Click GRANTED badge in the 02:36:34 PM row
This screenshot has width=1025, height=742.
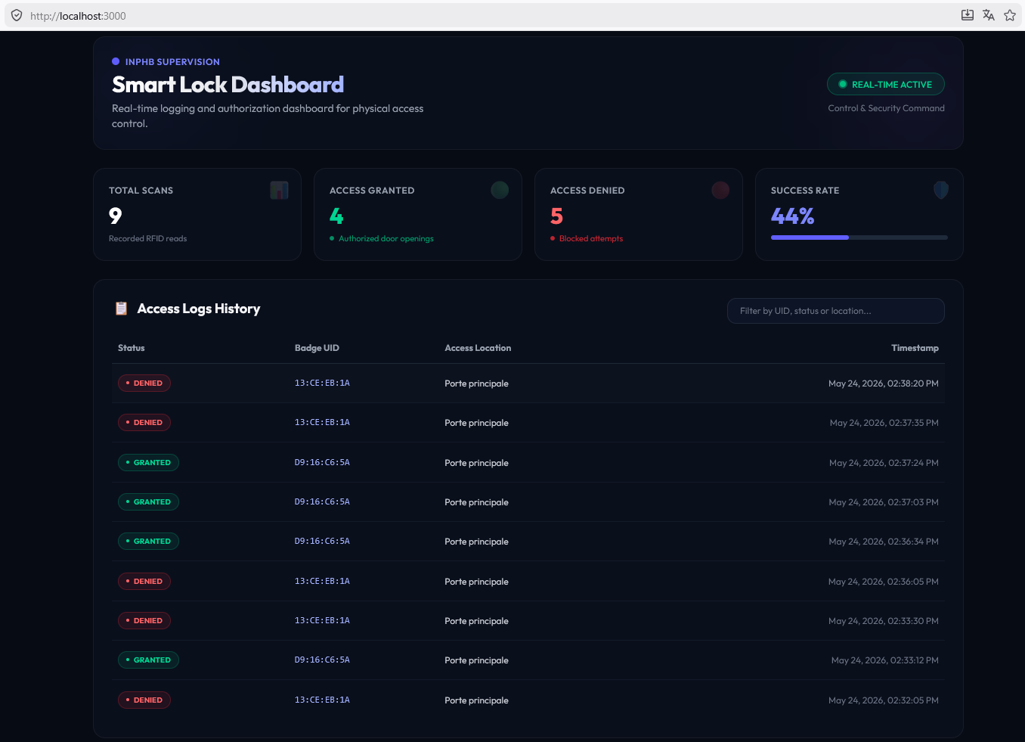[x=148, y=541]
